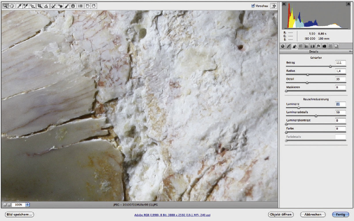354x221 pixels.
Task: Rotate the image counterclockwise
Action: pos(87,6)
